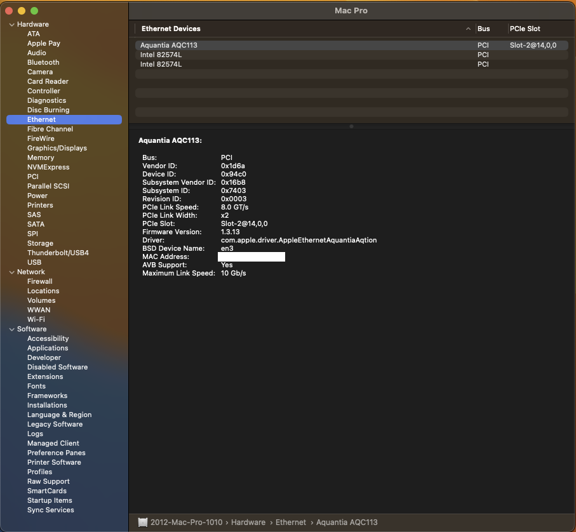Open Apple Pay in the sidebar
The image size is (576, 532).
click(x=44, y=43)
